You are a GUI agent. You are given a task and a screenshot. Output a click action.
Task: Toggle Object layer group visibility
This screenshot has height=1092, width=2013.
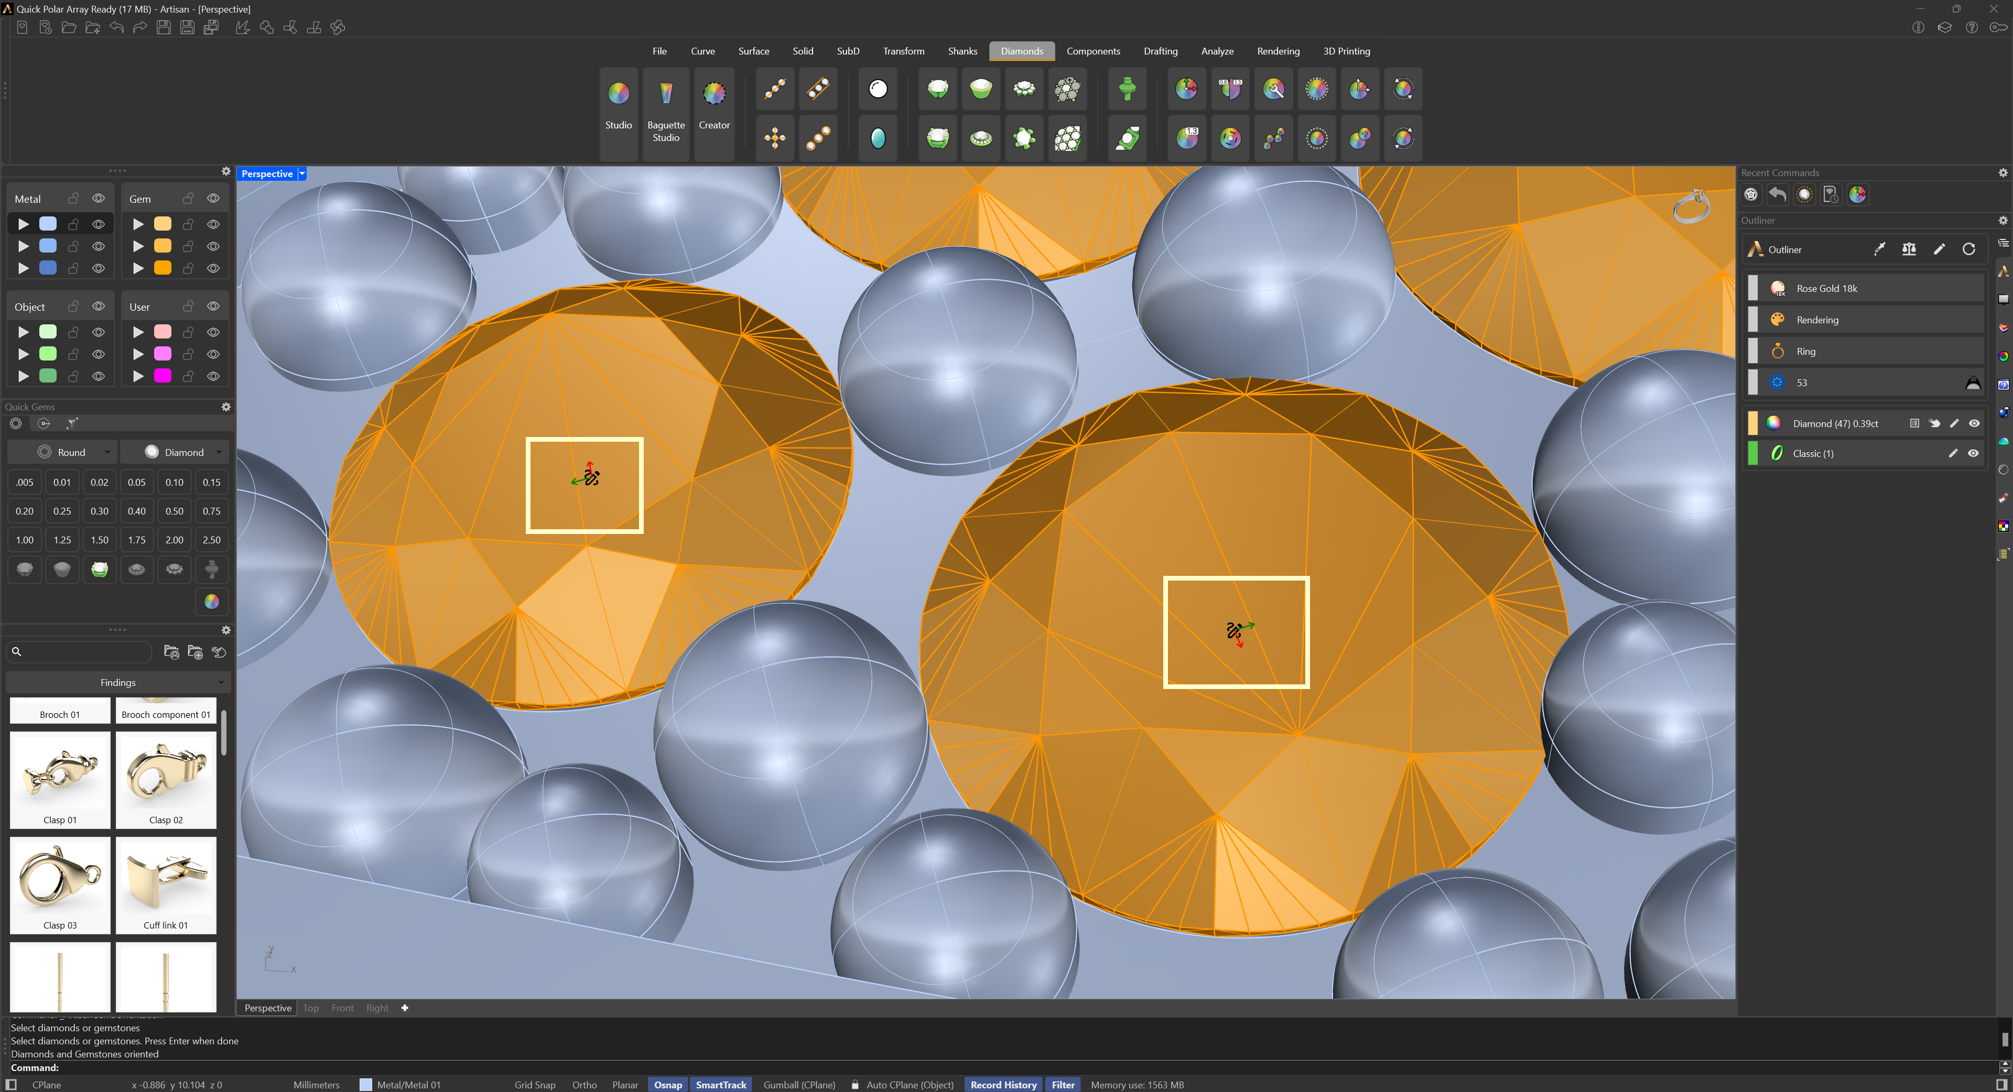click(x=99, y=306)
